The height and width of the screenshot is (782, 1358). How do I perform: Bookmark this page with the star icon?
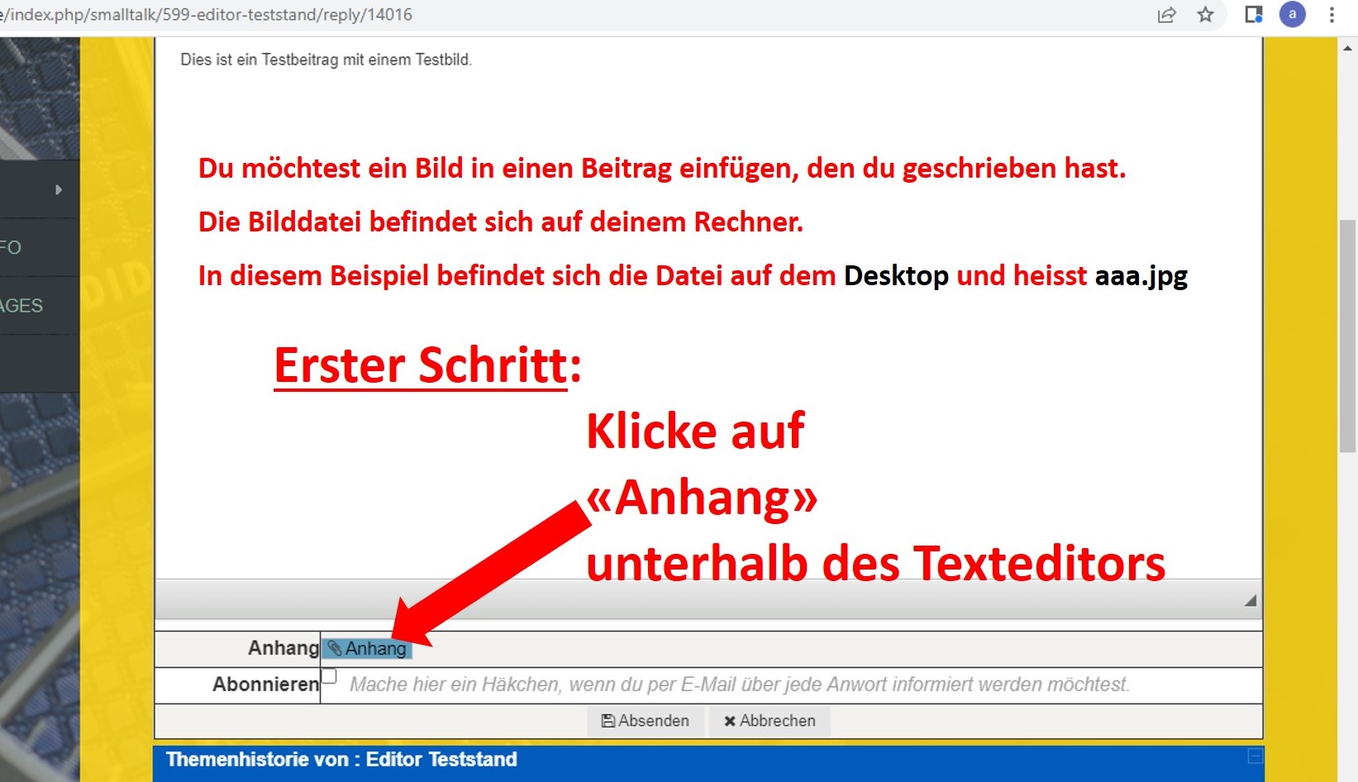tap(1205, 15)
